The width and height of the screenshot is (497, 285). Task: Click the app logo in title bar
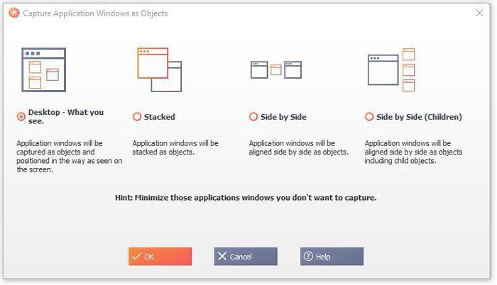13,13
